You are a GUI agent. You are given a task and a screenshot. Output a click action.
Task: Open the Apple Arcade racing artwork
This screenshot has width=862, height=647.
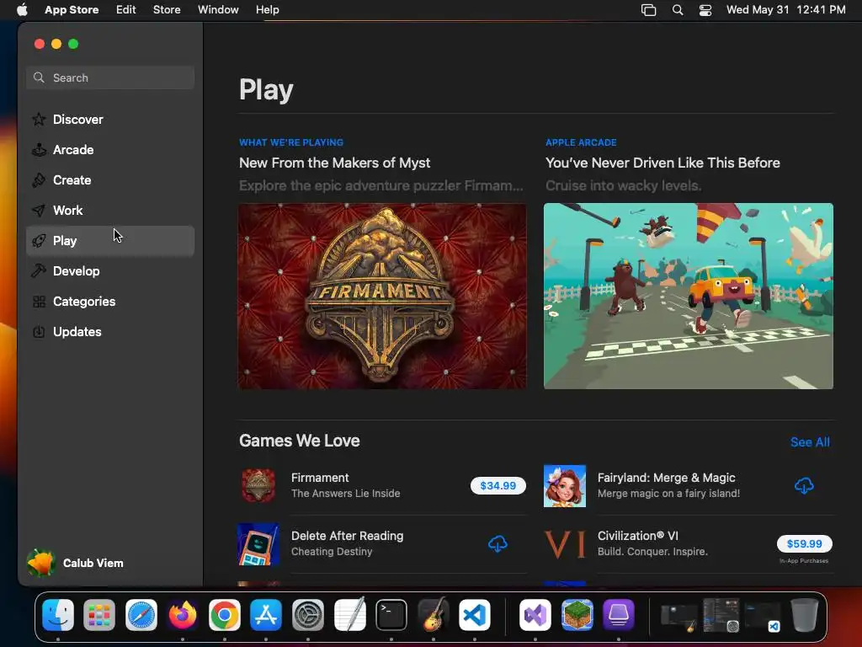[689, 296]
